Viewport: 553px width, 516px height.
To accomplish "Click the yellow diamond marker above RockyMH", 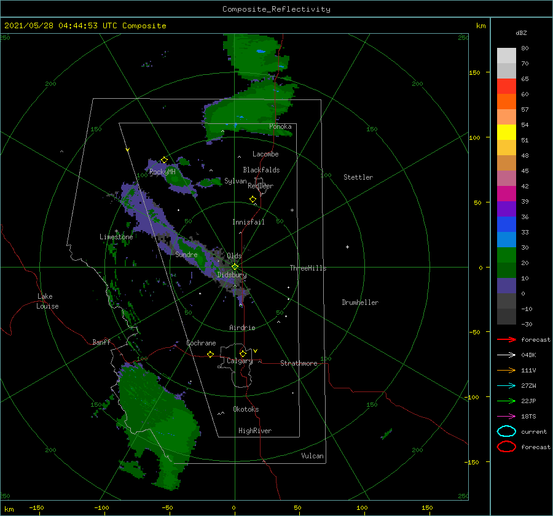I will coord(164,160).
